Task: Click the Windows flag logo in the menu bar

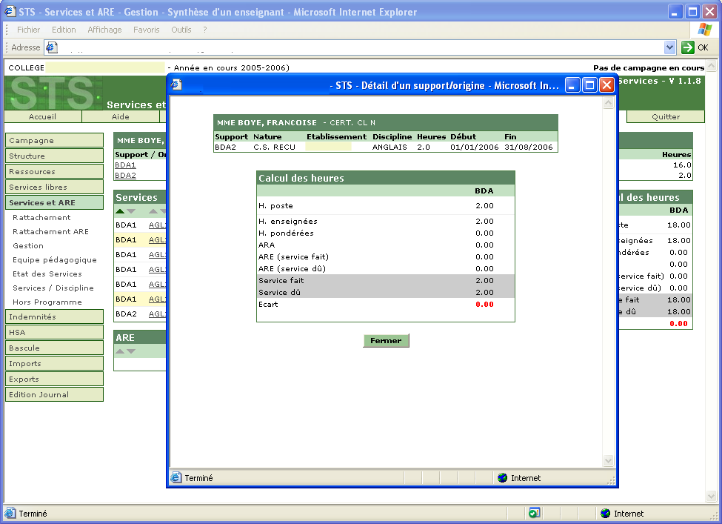Action: pos(704,30)
